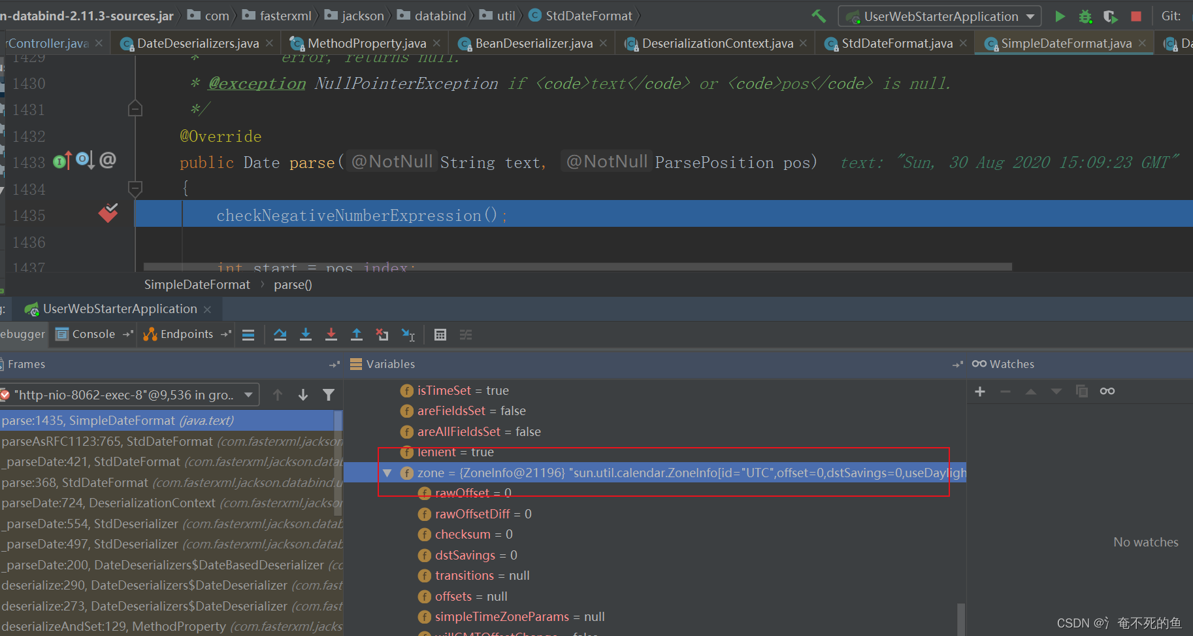The height and width of the screenshot is (636, 1193).
Task: Click the Step Over icon
Action: point(280,335)
